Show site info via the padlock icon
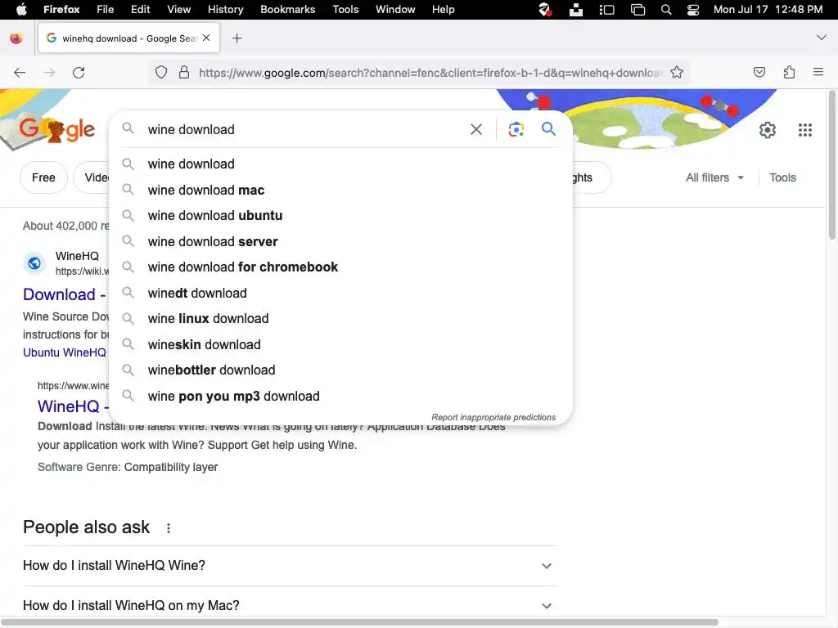This screenshot has width=838, height=628. tap(184, 73)
